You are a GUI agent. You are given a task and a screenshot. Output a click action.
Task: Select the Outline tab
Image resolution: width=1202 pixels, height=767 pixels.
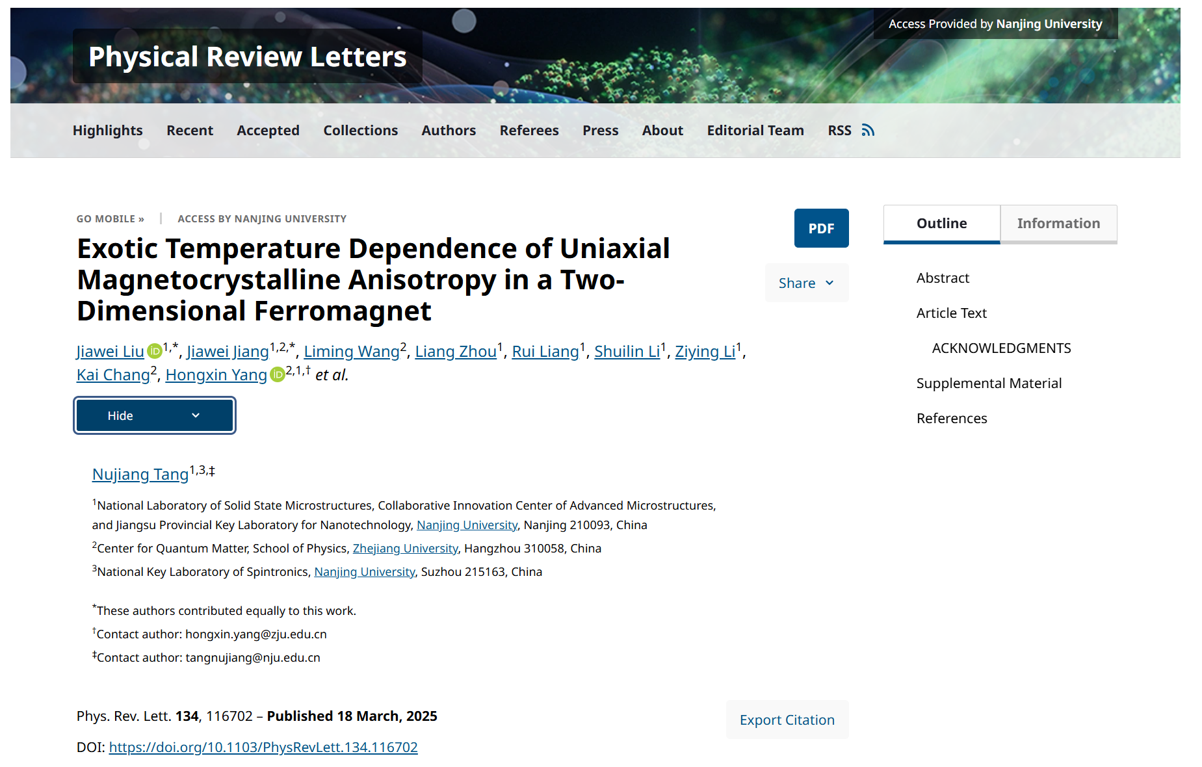click(941, 224)
